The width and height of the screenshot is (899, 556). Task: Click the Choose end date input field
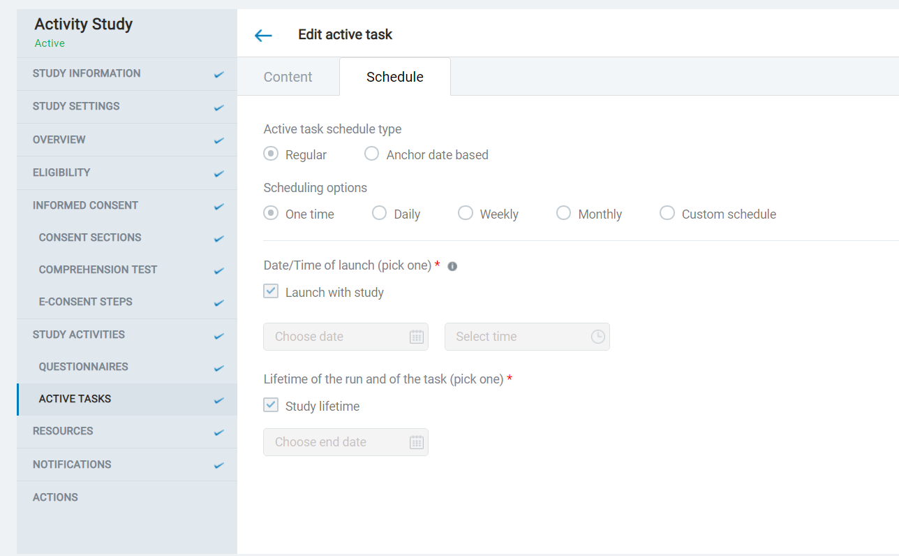335,442
